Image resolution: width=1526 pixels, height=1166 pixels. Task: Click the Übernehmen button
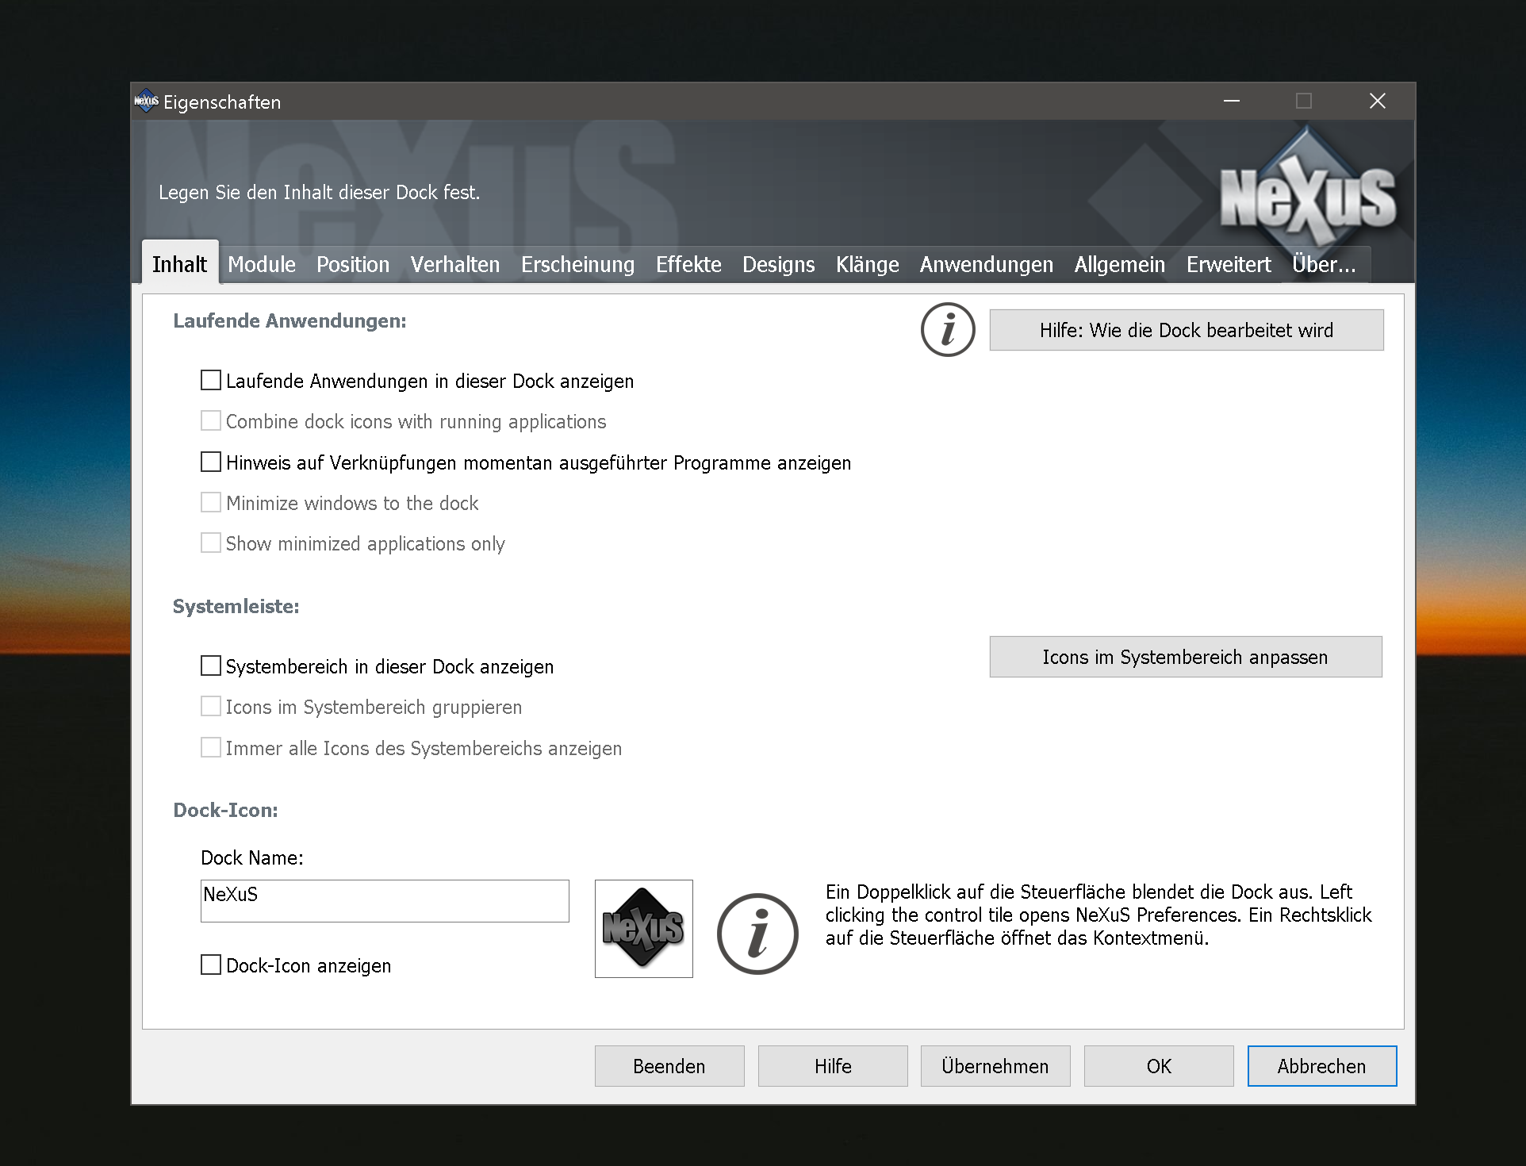pyautogui.click(x=995, y=1066)
